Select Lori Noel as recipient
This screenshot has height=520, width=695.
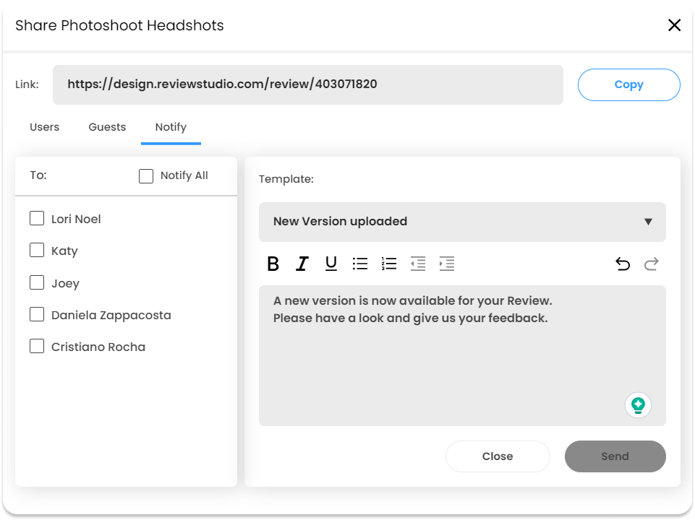[37, 218]
